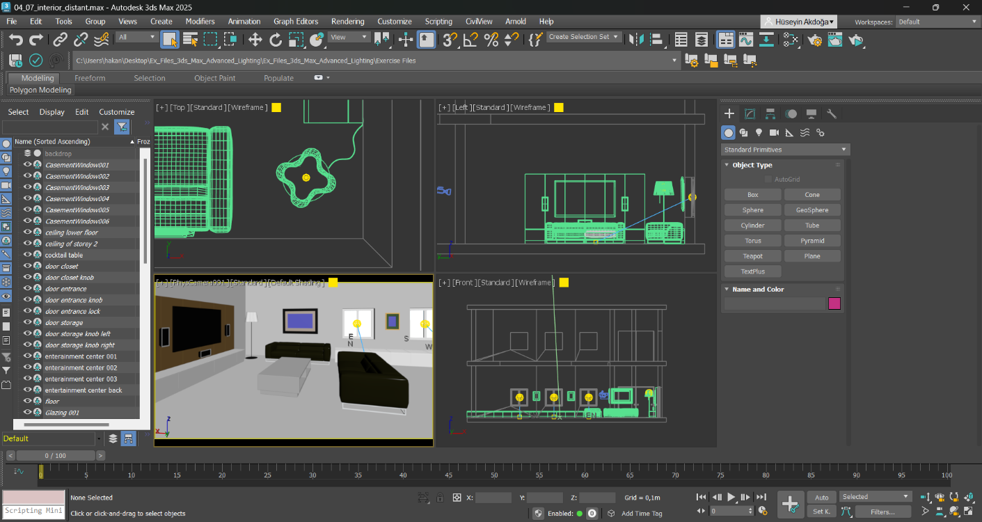
Task: Open the Utilities wrench panel tab
Action: 831,113
